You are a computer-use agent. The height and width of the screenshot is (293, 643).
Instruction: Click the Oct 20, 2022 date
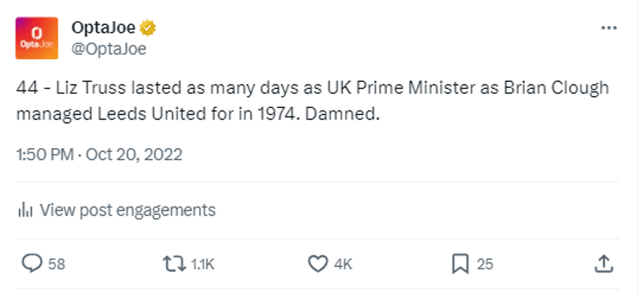pos(134,155)
